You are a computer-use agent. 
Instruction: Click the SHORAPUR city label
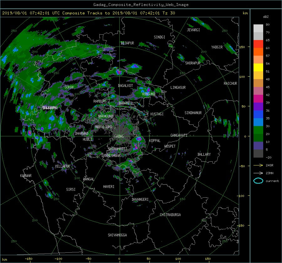click(193, 63)
